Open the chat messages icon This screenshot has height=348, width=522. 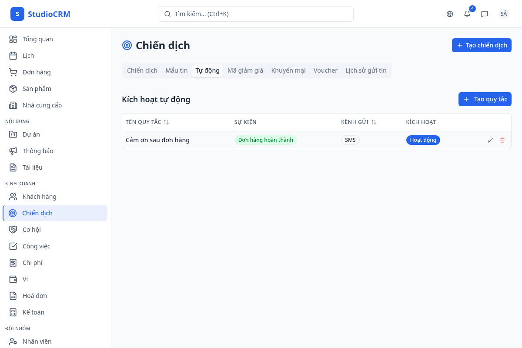point(485,14)
